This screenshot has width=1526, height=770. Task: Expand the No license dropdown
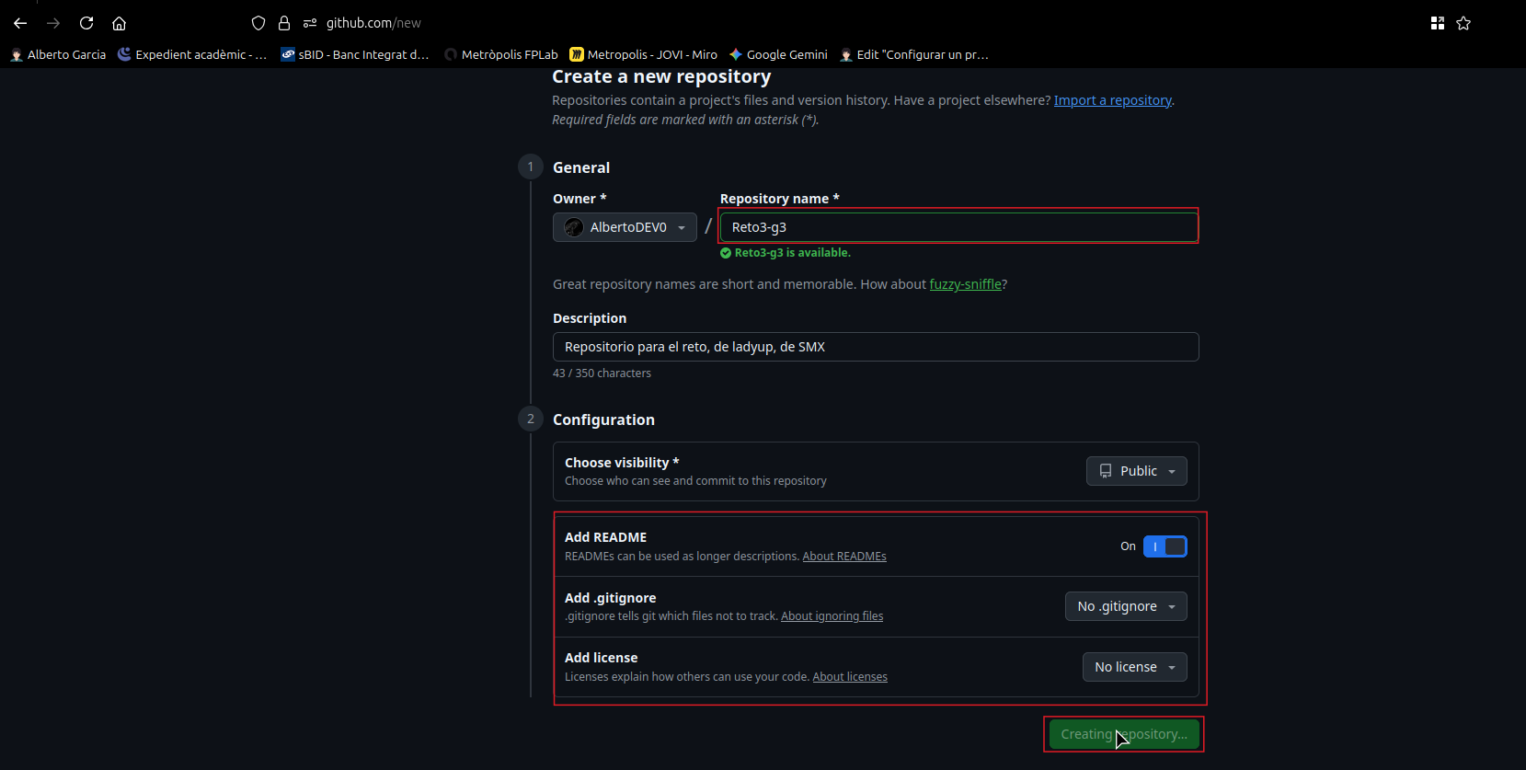(x=1134, y=667)
